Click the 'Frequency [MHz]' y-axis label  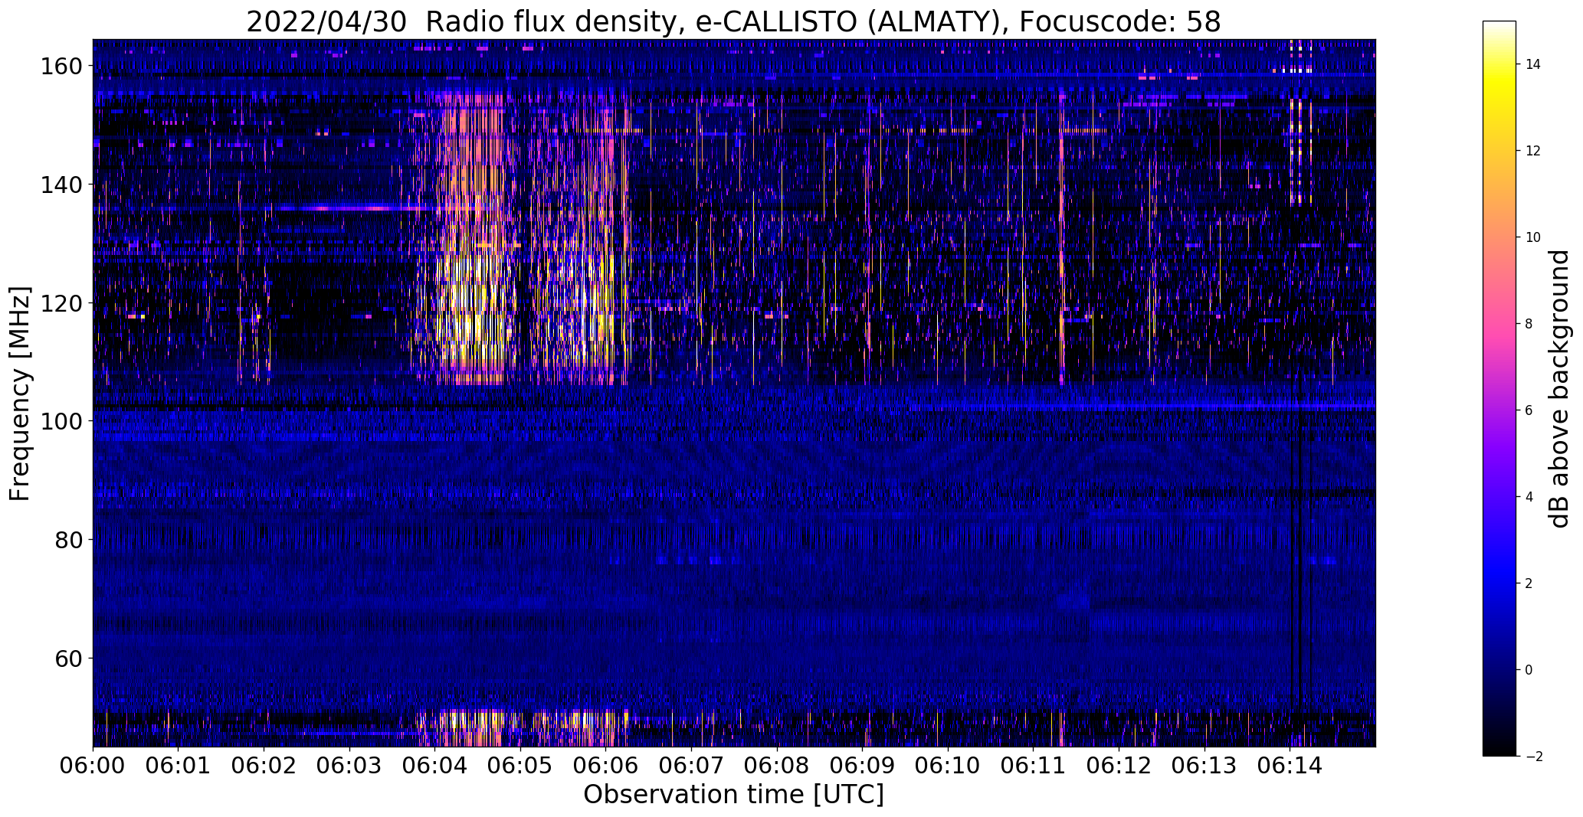(x=19, y=394)
